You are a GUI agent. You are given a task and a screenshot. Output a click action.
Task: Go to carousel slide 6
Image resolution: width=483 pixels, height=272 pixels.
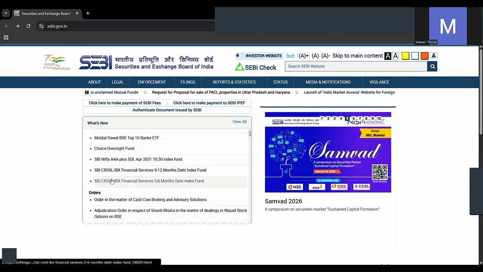click(354, 119)
